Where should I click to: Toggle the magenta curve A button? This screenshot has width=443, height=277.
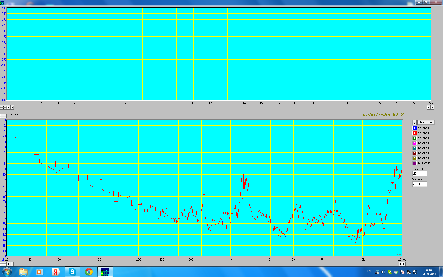tap(415, 143)
